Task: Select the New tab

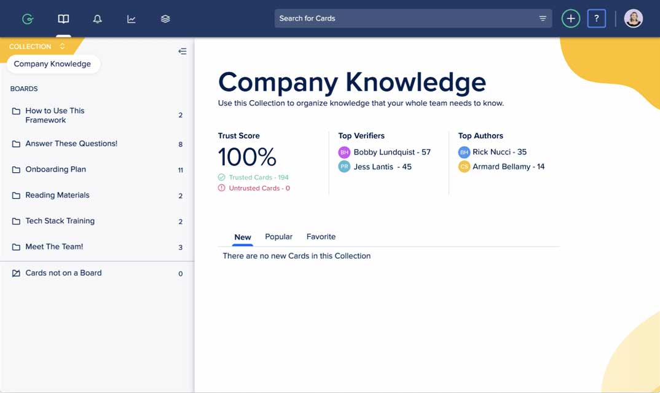Action: [x=243, y=237]
